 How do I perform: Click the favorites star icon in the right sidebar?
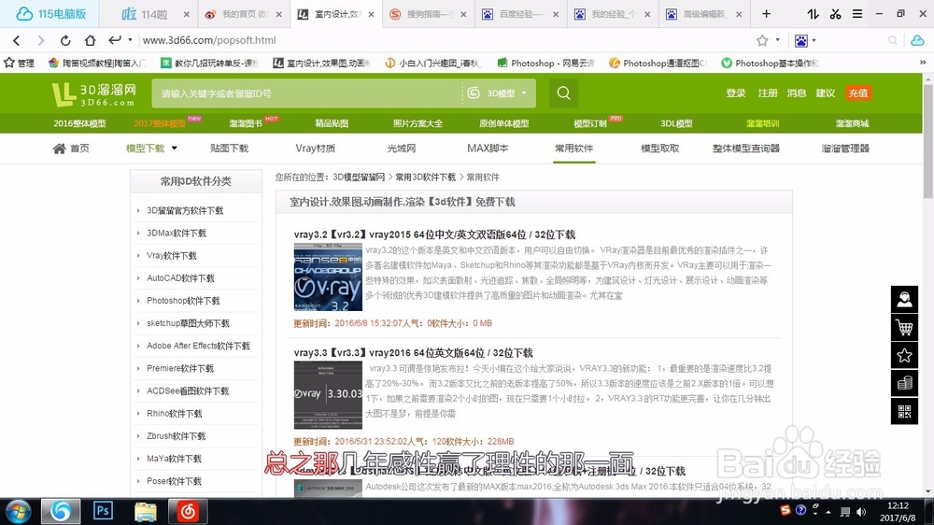click(904, 355)
